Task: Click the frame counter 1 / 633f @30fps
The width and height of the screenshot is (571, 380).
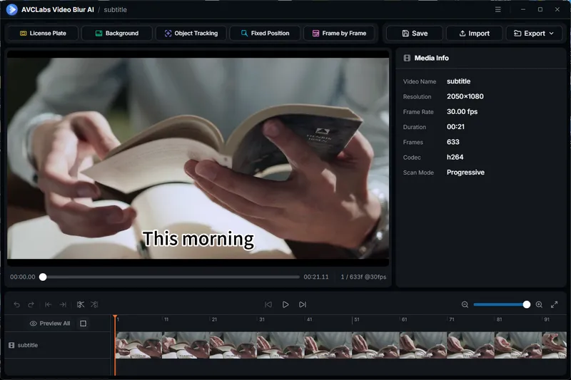Action: click(363, 277)
